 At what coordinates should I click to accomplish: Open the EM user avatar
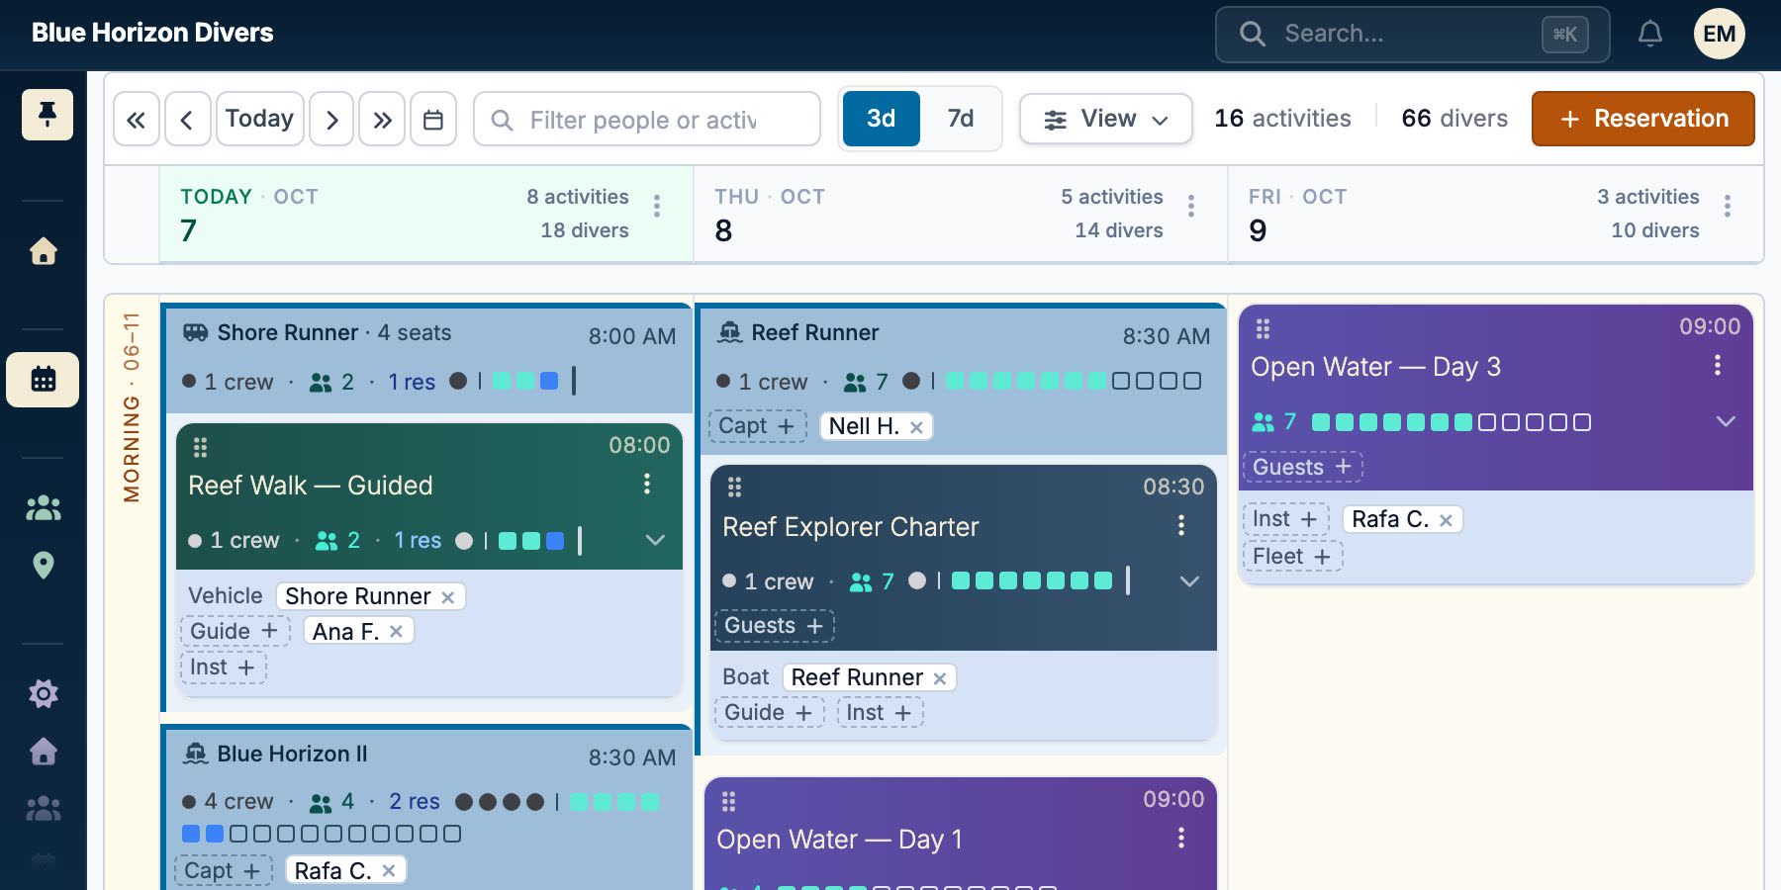pyautogui.click(x=1719, y=35)
